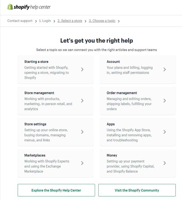
Task: Click the chevron arrow in Money card
Action: pos(165,163)
